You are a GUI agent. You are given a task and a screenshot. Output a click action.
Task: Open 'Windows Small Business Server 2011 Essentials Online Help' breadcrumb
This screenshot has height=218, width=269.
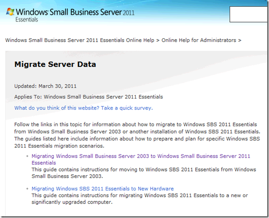[x=80, y=40]
